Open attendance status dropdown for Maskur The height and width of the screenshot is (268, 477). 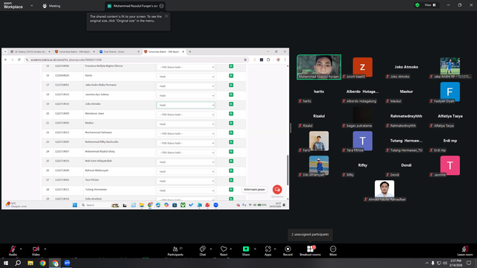click(186, 124)
